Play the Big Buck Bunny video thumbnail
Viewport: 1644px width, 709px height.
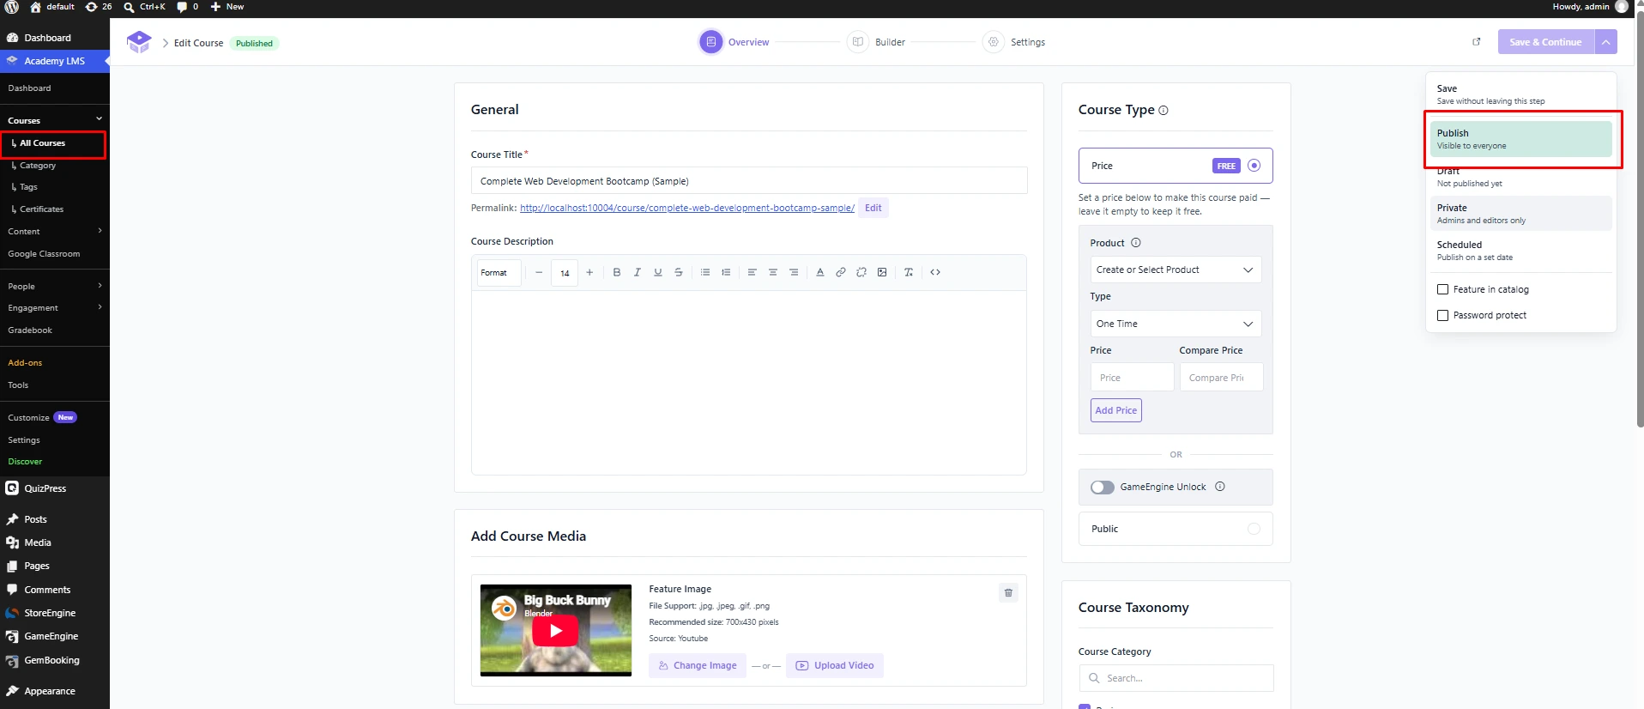pos(555,631)
